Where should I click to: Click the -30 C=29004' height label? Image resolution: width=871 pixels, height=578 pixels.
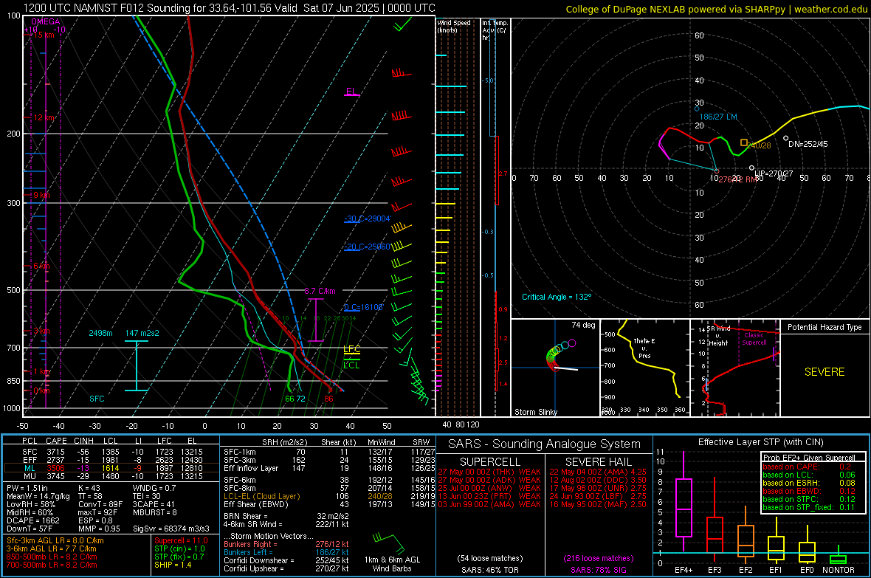368,219
